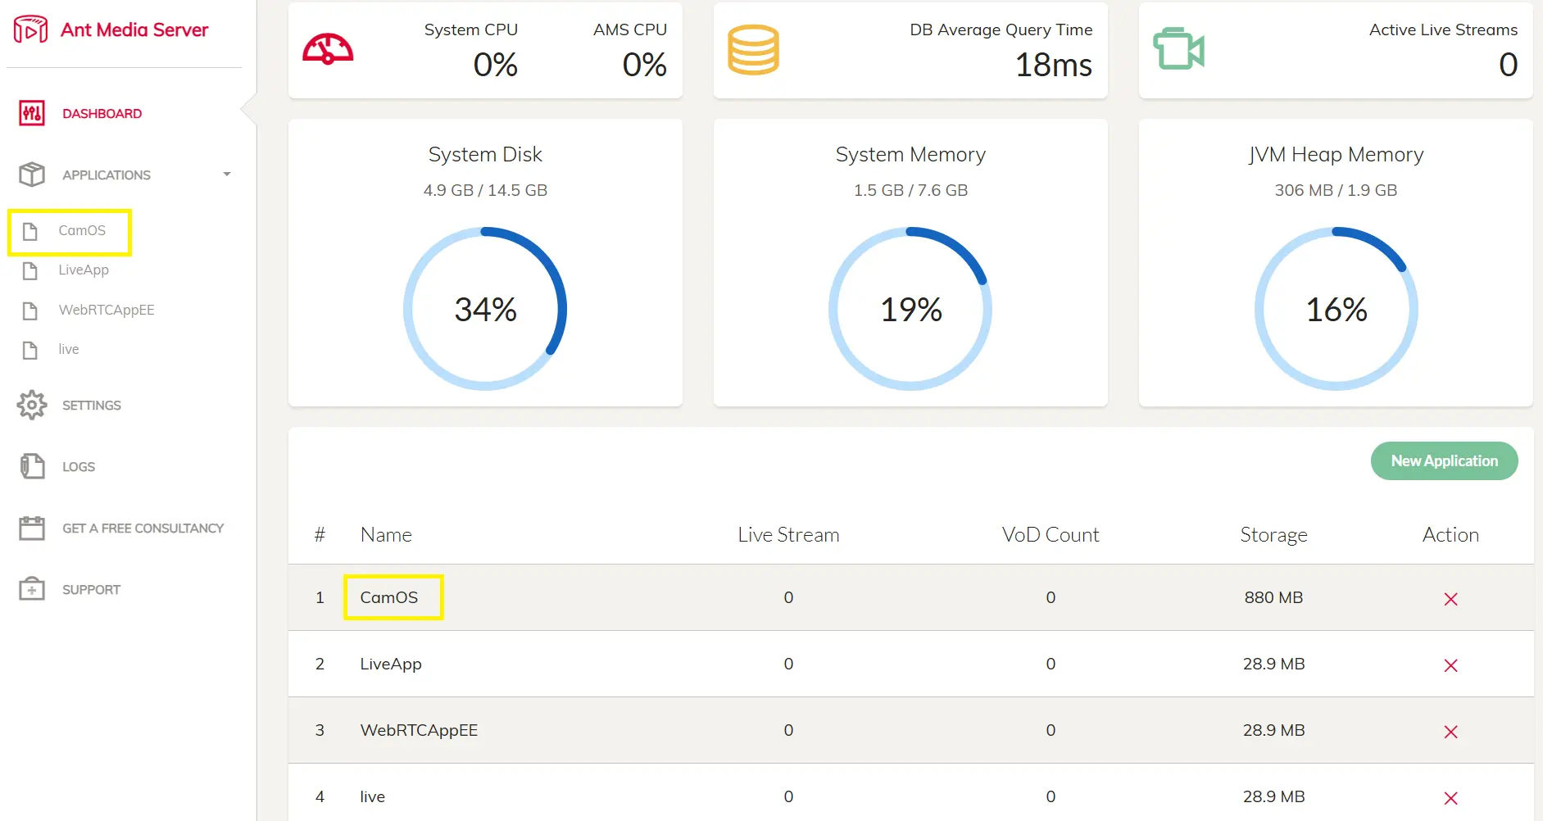Image resolution: width=1543 pixels, height=821 pixels.
Task: Open LiveApp from the sidebar
Action: point(83,270)
